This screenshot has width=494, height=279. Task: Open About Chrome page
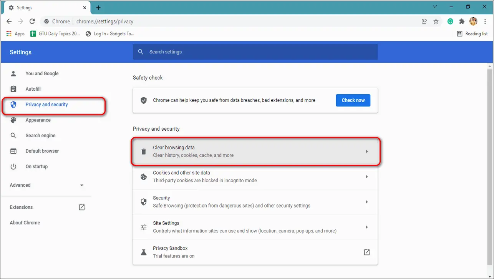coord(25,223)
